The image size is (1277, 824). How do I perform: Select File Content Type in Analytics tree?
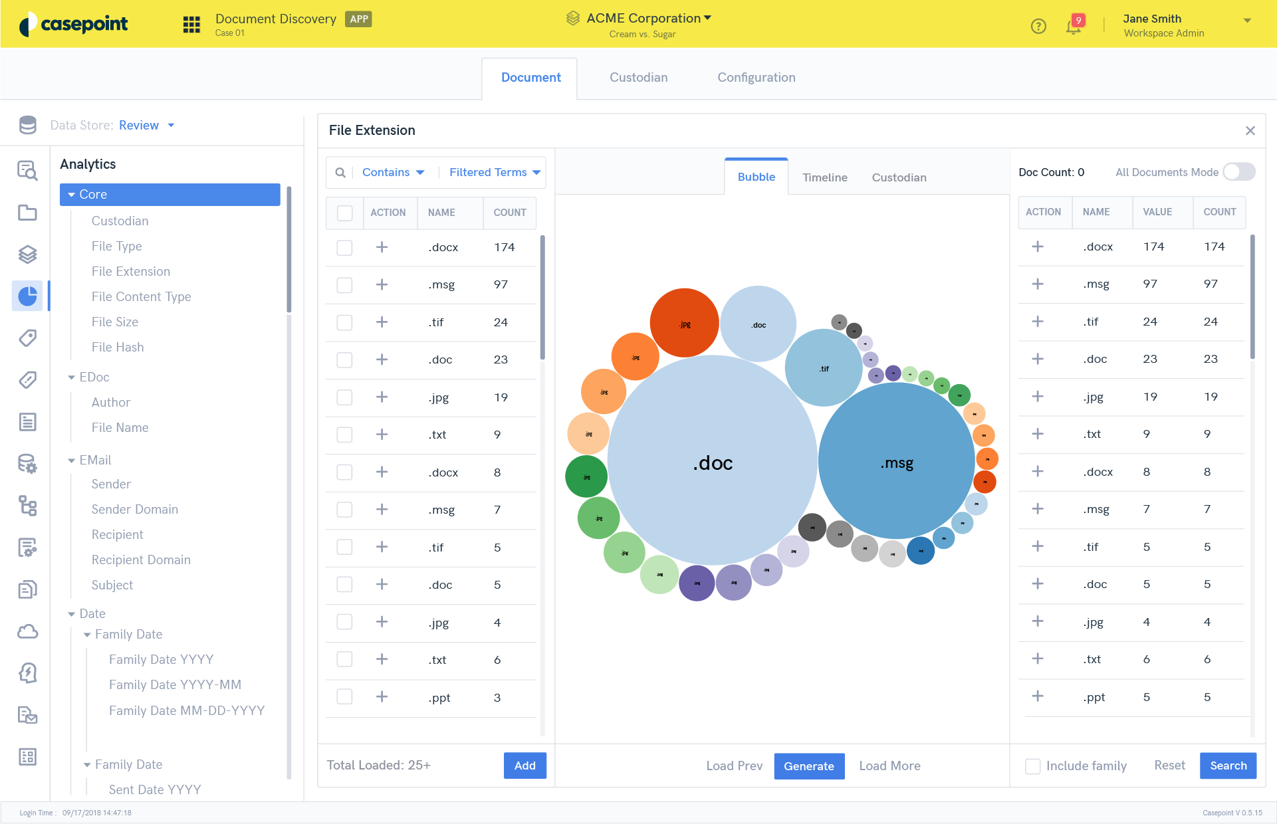point(141,297)
